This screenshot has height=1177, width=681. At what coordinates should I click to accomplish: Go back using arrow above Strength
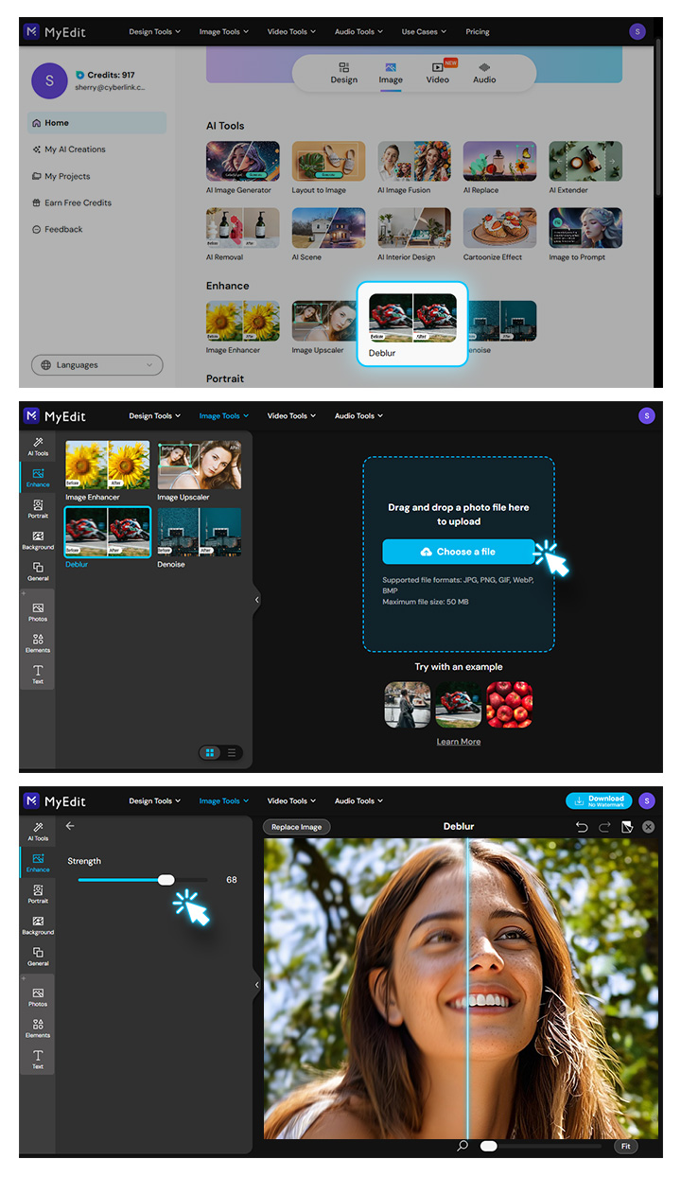tap(70, 826)
